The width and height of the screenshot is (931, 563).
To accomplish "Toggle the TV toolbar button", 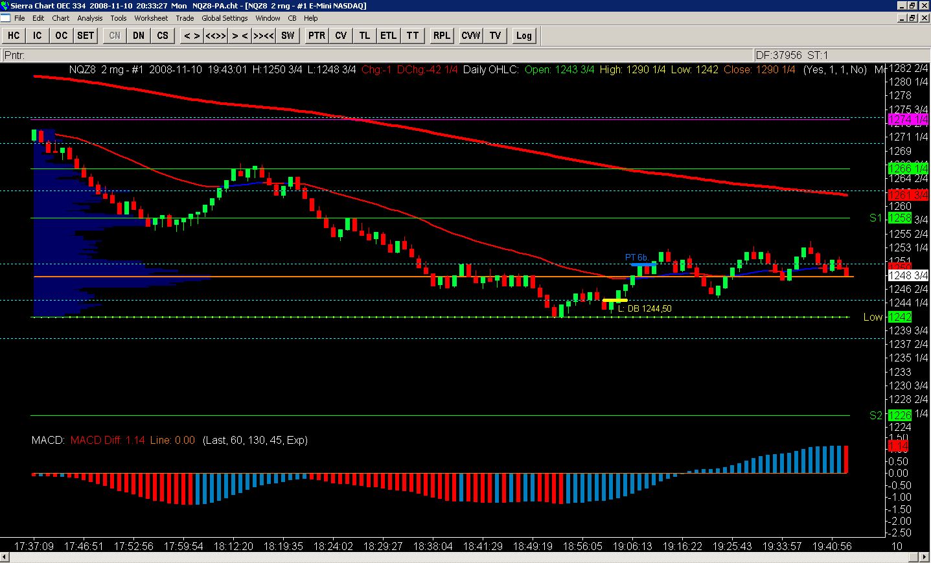I will click(495, 36).
